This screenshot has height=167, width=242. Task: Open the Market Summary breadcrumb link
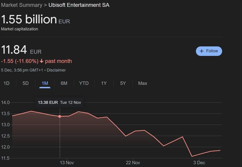(x=22, y=5)
